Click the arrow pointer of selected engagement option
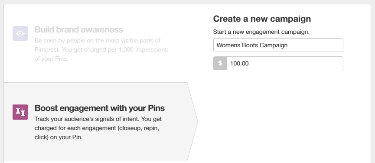 (193, 122)
